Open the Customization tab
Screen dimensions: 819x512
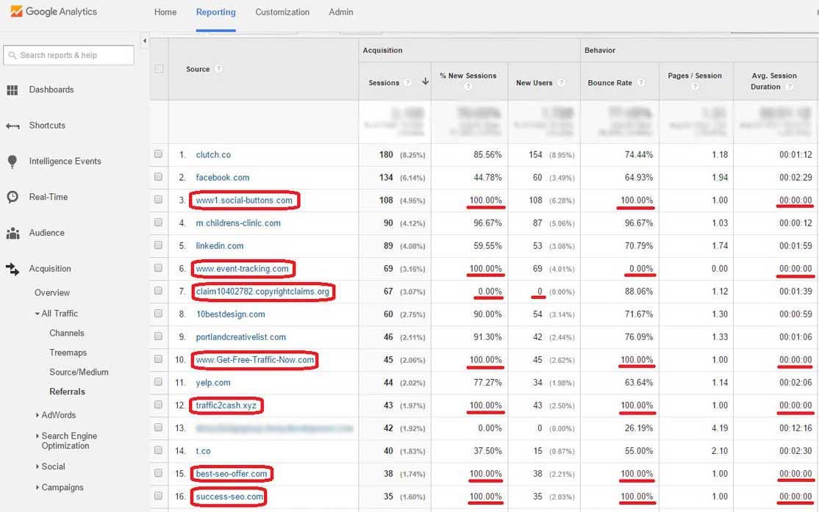282,12
